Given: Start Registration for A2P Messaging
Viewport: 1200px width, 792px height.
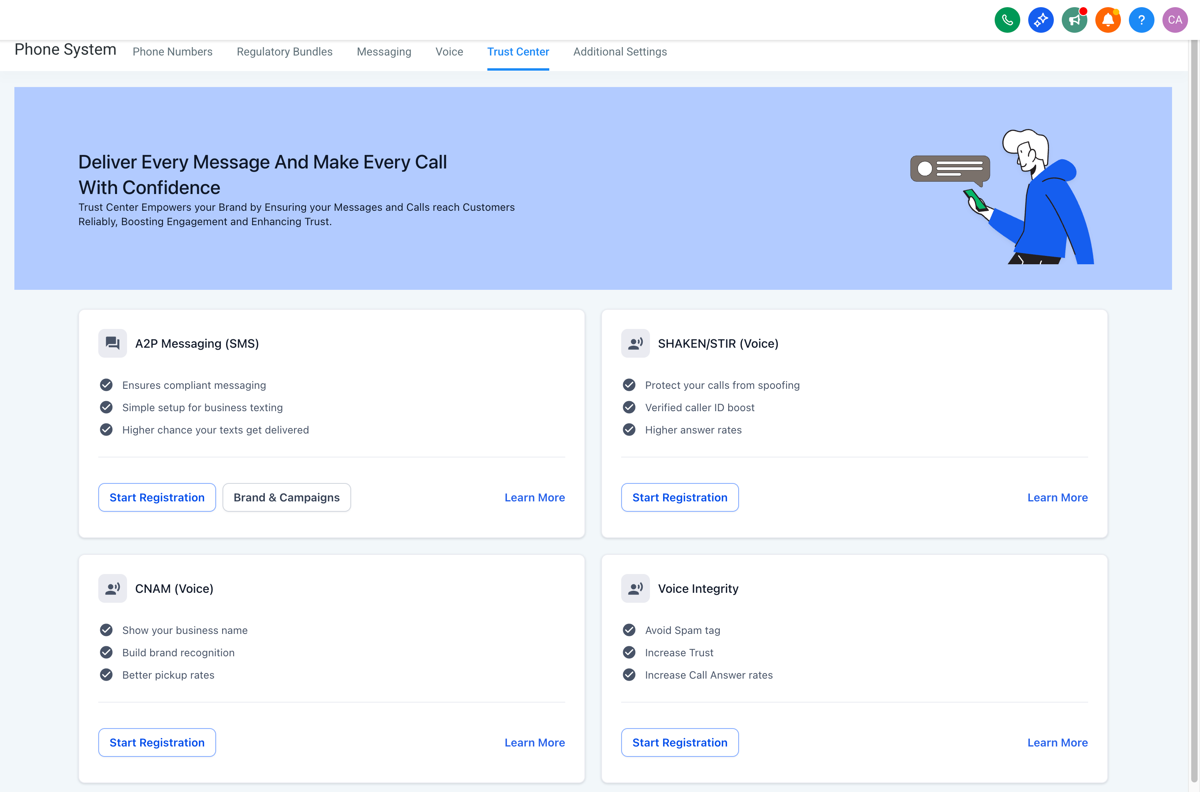Looking at the screenshot, I should (x=157, y=497).
